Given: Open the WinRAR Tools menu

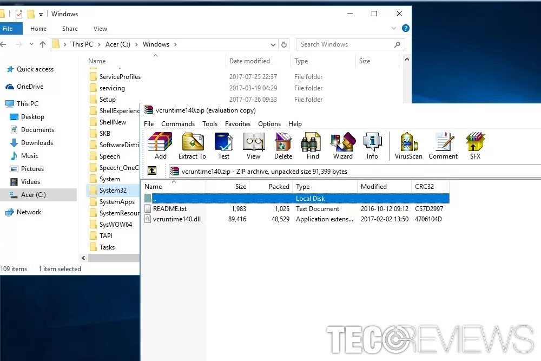Looking at the screenshot, I should (x=210, y=123).
